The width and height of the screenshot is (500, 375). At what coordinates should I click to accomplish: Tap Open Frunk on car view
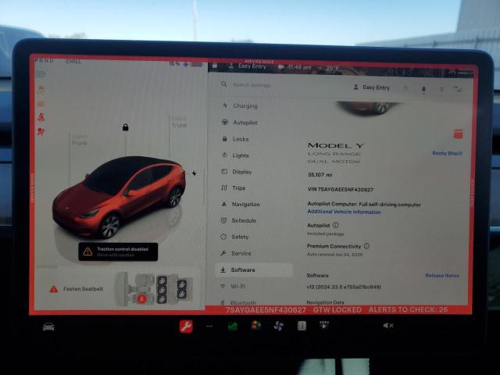pos(79,140)
